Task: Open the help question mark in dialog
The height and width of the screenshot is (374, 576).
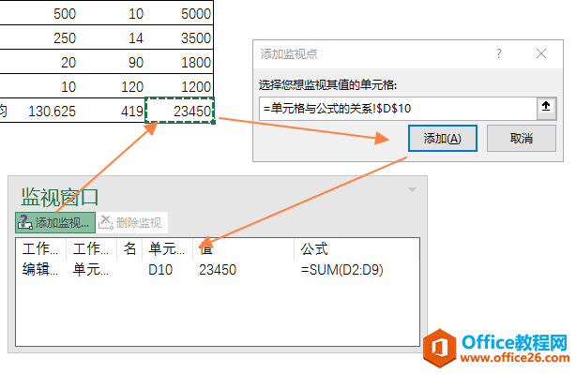Action: point(498,54)
